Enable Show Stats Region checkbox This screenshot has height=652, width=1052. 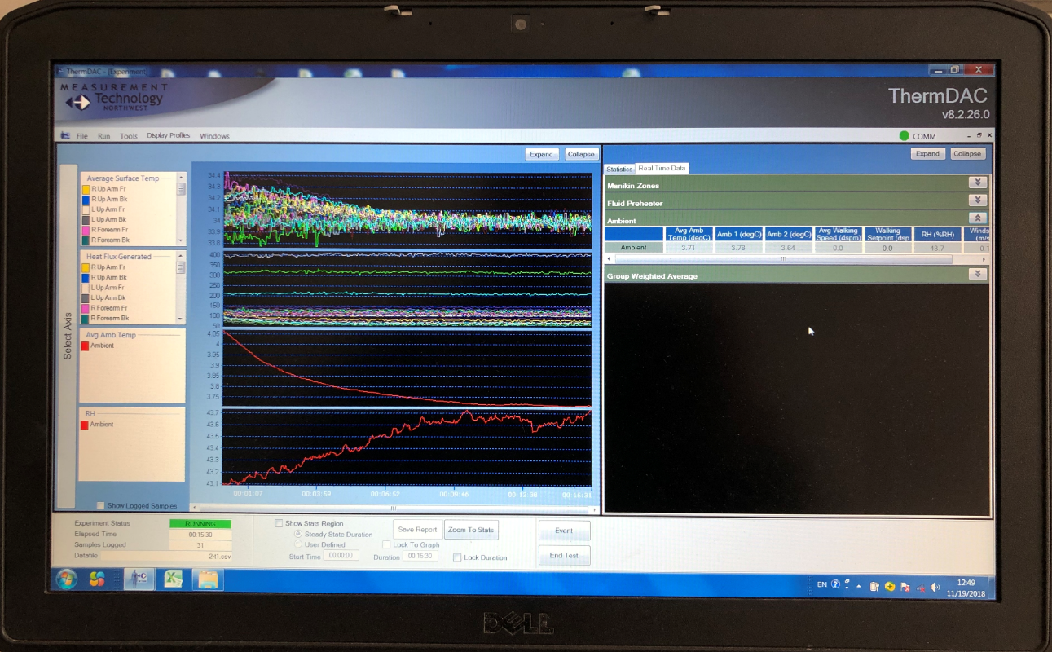tap(279, 523)
